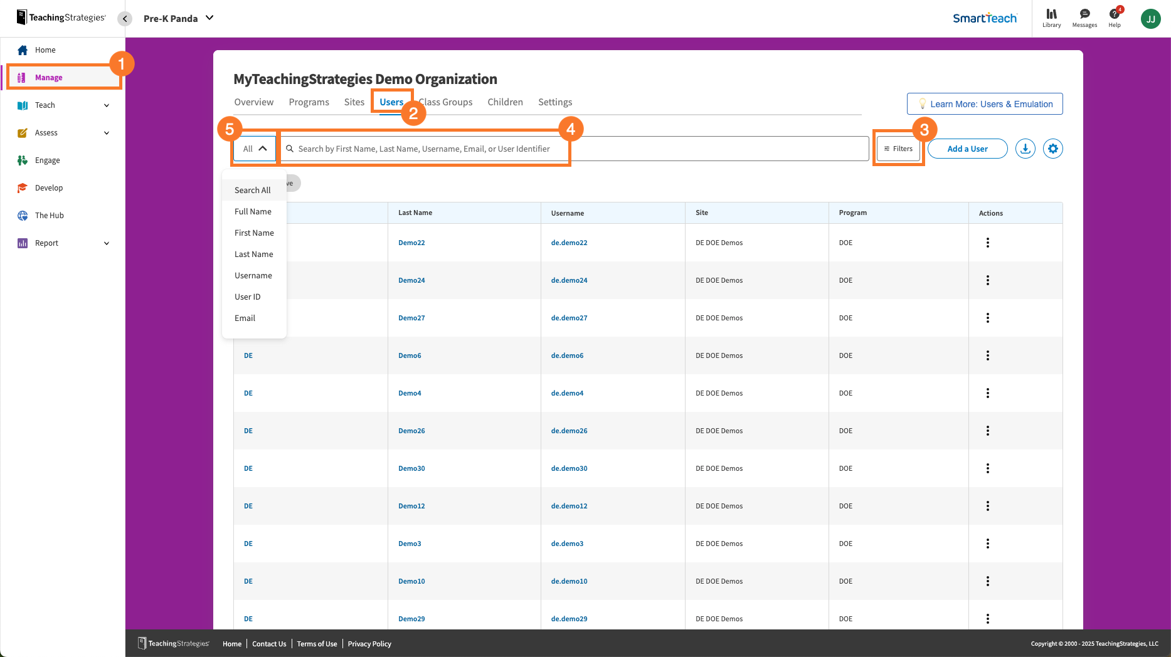Click the JJ profile avatar
This screenshot has width=1171, height=657.
(x=1150, y=19)
